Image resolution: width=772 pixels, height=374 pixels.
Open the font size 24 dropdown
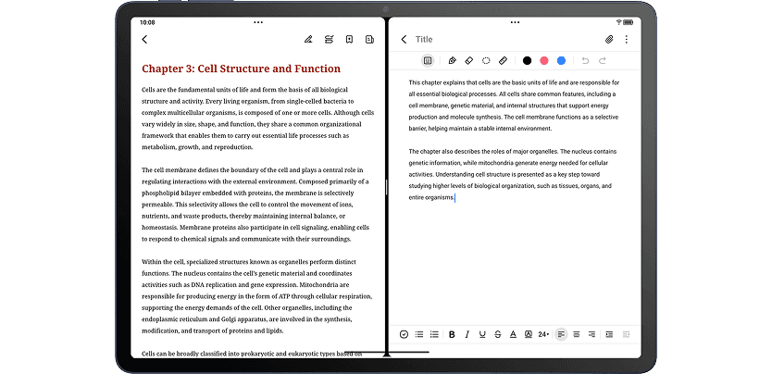[543, 334]
